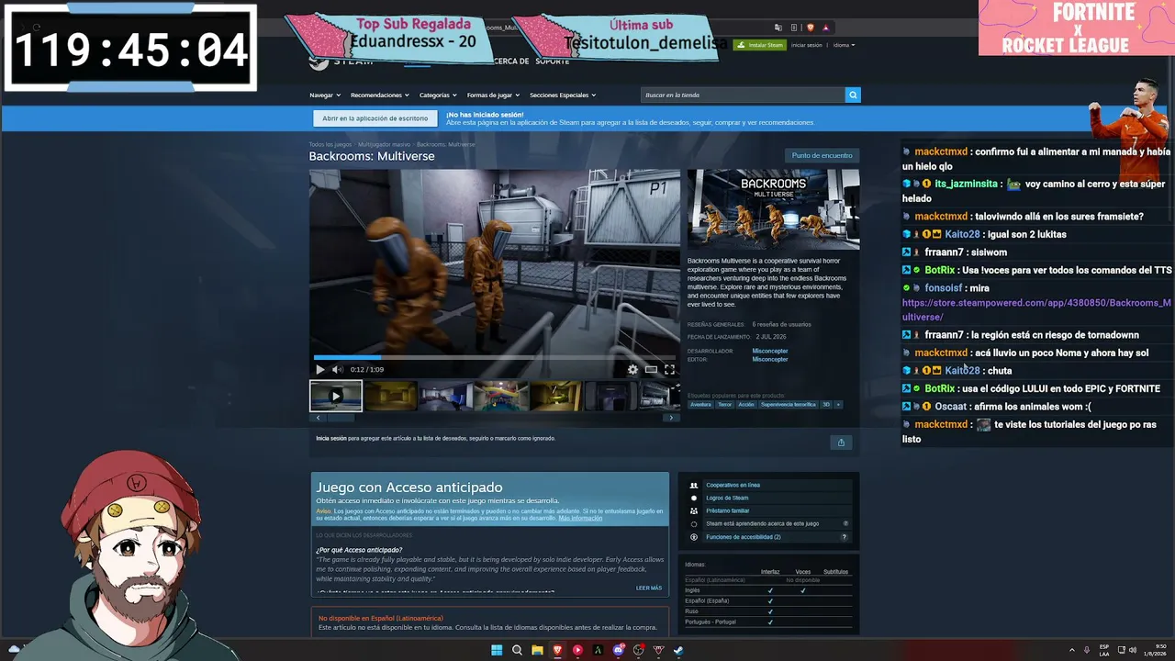Expand the Secciones Especiales menu
Viewport: 1175px width, 661px height.
[x=563, y=95]
